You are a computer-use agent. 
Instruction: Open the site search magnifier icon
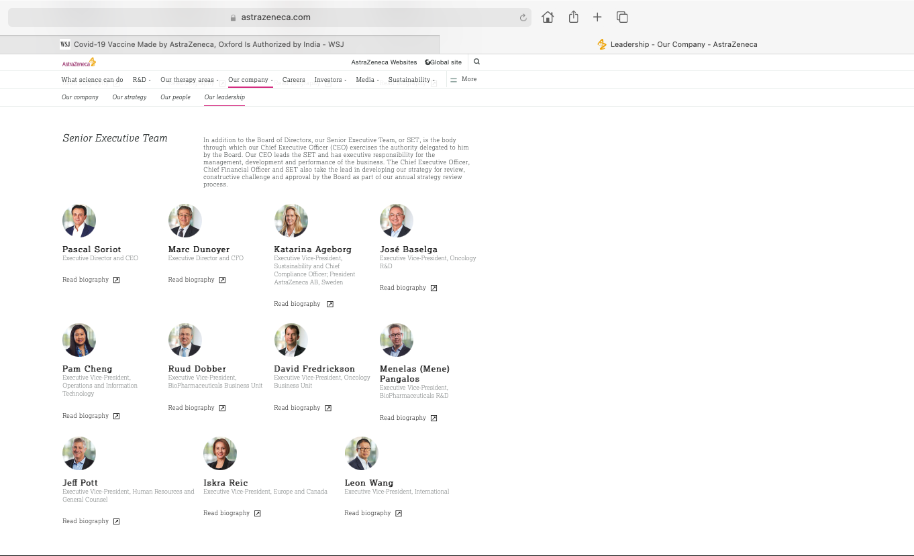[x=477, y=62]
